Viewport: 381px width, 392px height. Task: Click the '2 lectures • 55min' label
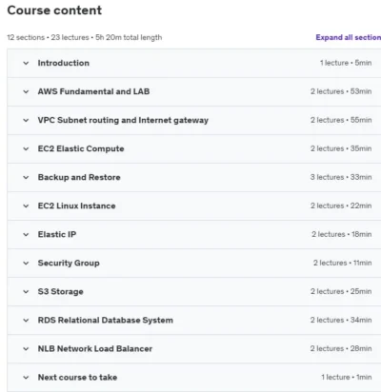point(341,120)
